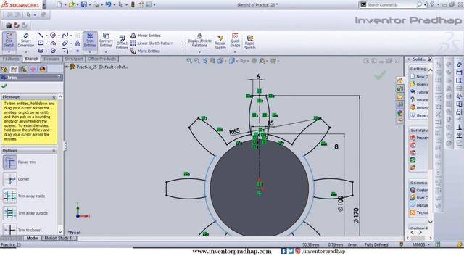Open the Trim Entities dropdown arrow
464x261 pixels.
[90, 52]
